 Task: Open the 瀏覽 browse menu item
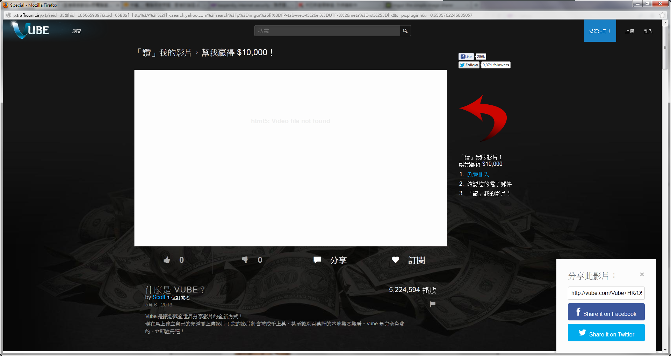77,31
